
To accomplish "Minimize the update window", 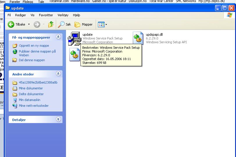I will [218, 8].
